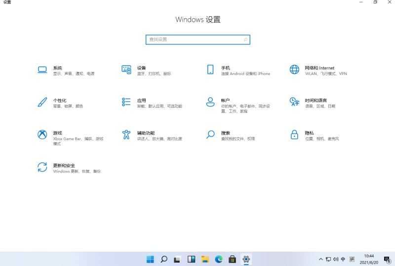
Task: Open the 设备 (Devices) keyboard icon
Action: pos(126,69)
